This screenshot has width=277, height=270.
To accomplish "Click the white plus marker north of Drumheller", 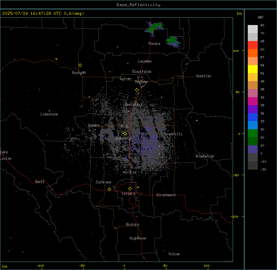I will coord(197,120).
